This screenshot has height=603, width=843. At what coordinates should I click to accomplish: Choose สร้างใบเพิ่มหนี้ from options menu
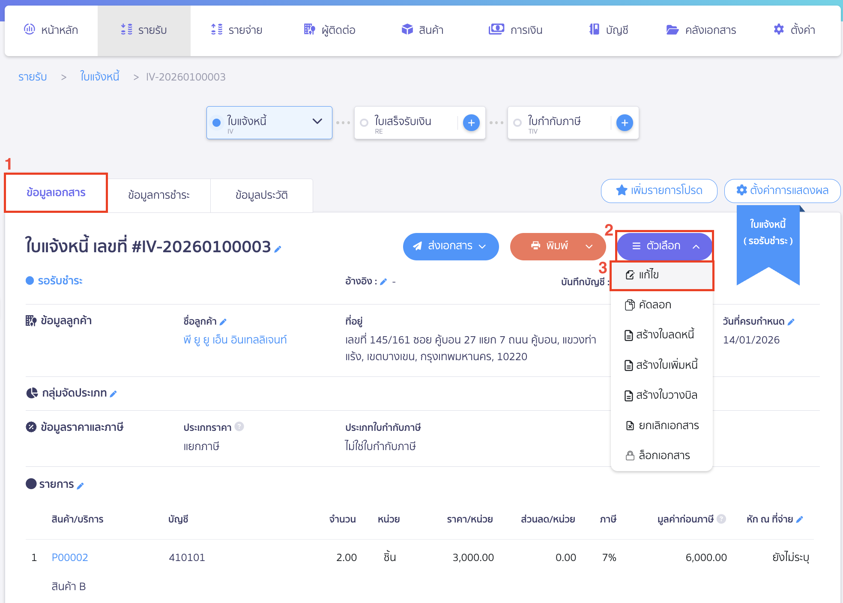pyautogui.click(x=662, y=365)
